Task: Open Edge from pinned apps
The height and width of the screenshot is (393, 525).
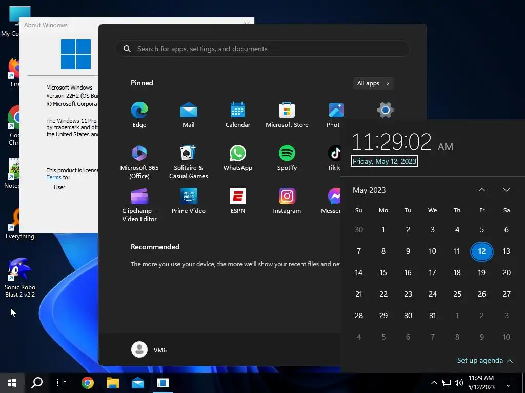Action: pyautogui.click(x=139, y=115)
